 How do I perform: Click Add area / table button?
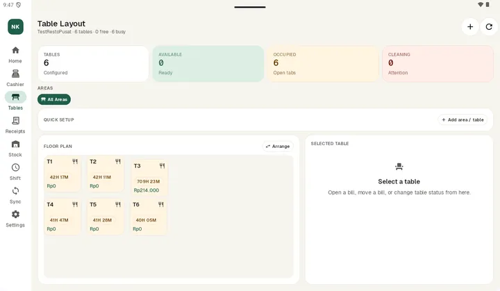462,119
